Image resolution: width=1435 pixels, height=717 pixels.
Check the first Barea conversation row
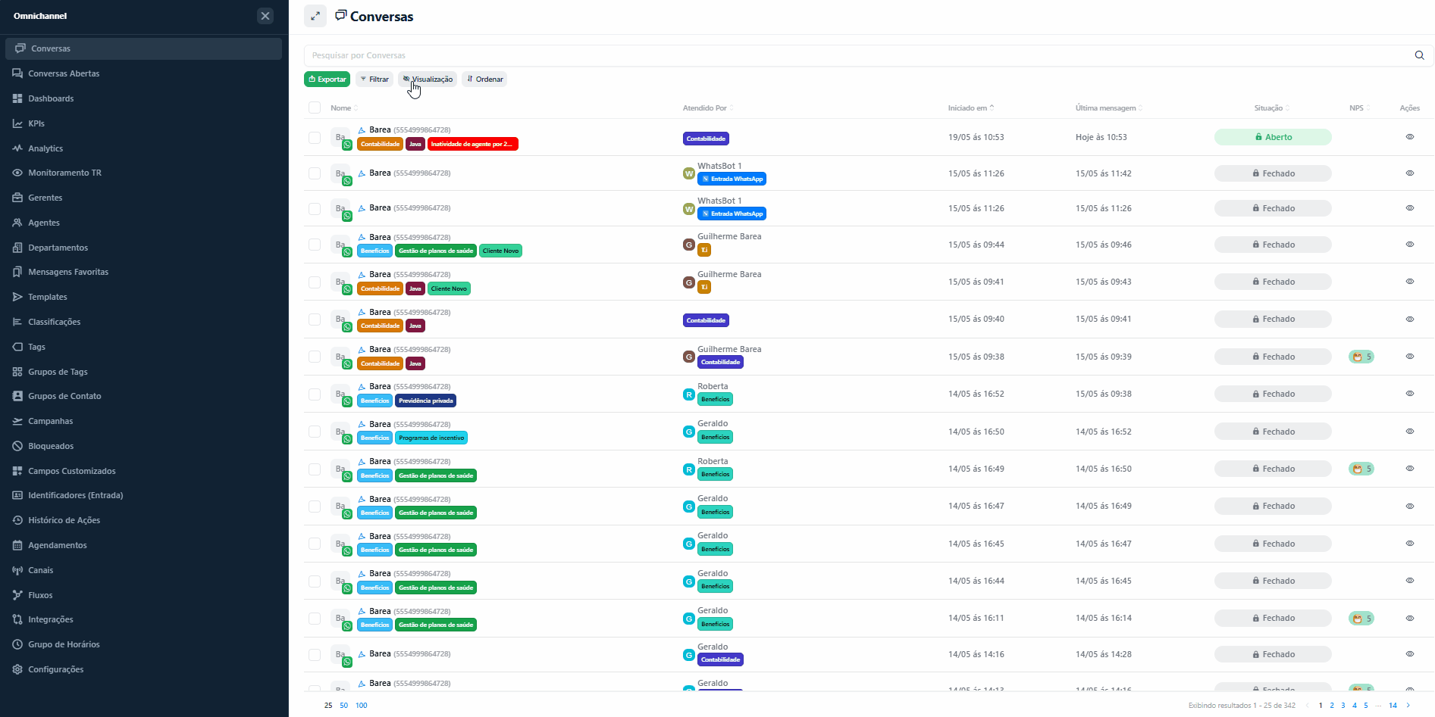point(315,137)
